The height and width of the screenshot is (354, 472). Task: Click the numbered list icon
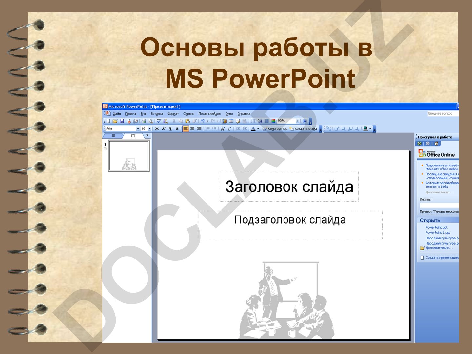[x=207, y=128]
